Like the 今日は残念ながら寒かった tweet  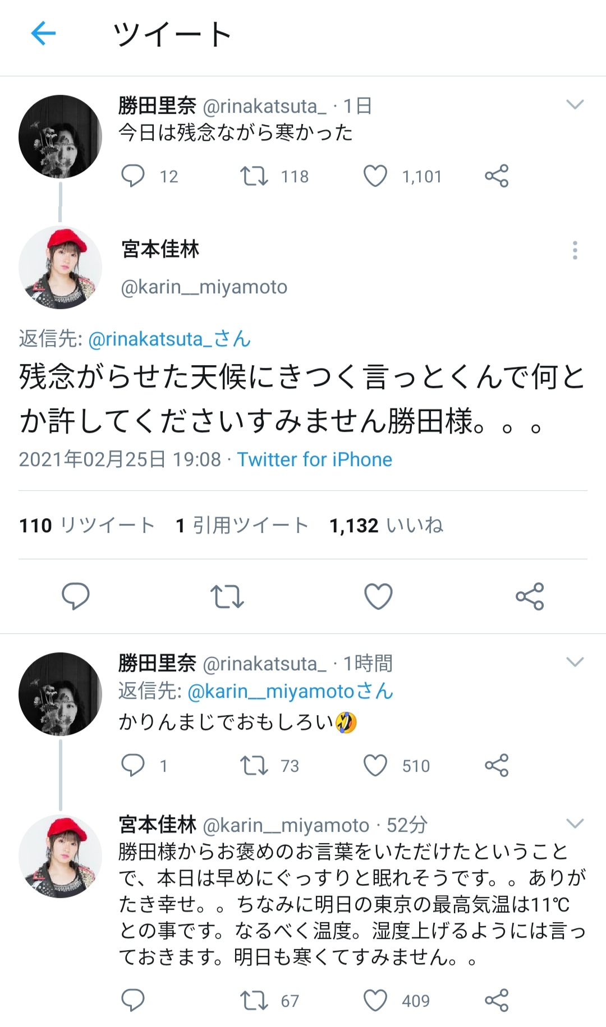(x=375, y=176)
